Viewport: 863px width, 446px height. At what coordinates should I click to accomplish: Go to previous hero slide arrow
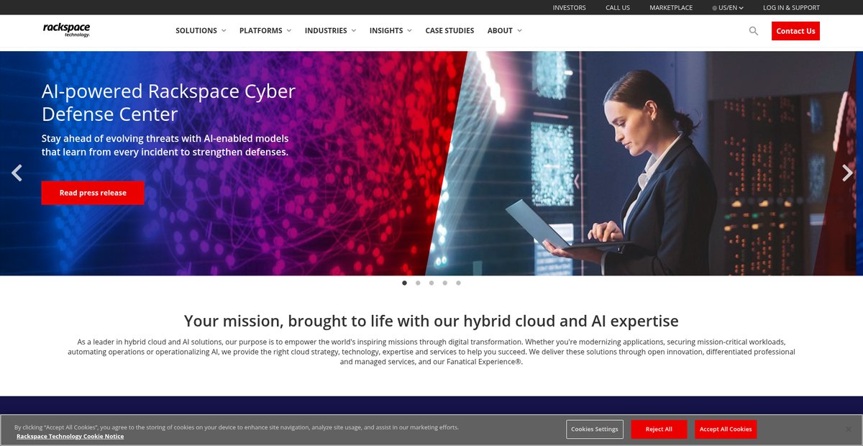[17, 173]
